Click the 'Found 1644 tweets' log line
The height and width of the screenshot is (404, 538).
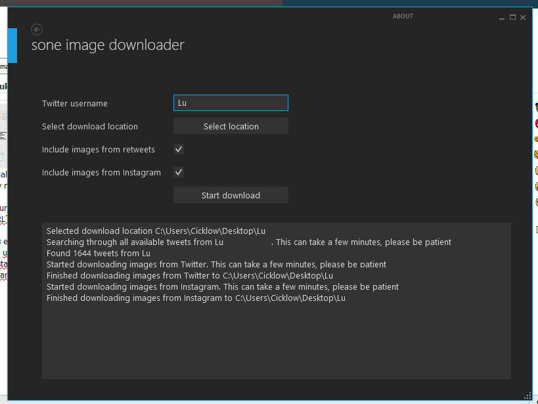click(99, 254)
